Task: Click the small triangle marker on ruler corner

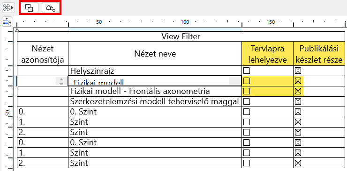Action: point(17,30)
